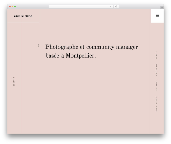This screenshot has width=171, height=144.
Task: Reload the page in the address bar
Action: click(x=111, y=7)
